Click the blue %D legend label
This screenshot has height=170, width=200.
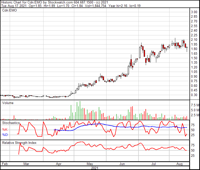pyautogui.click(x=5, y=135)
